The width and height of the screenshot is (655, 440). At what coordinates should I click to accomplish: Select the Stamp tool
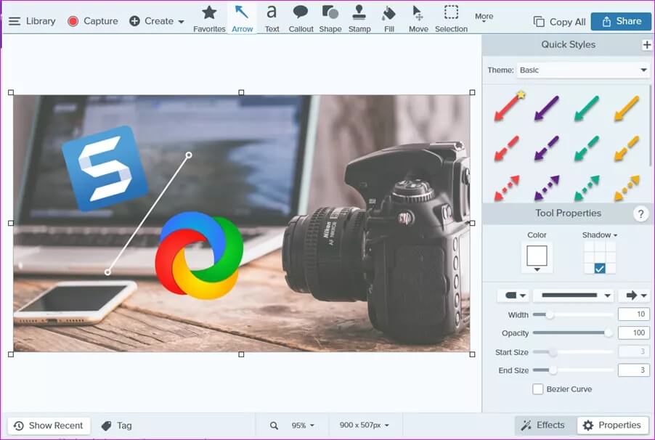[x=359, y=18]
